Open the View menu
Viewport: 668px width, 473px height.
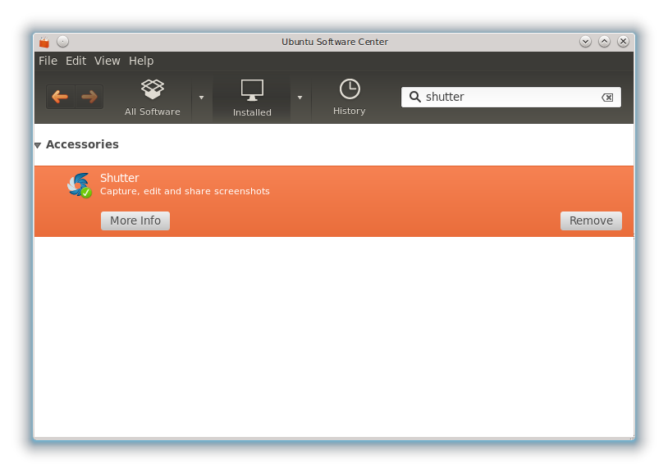click(108, 61)
